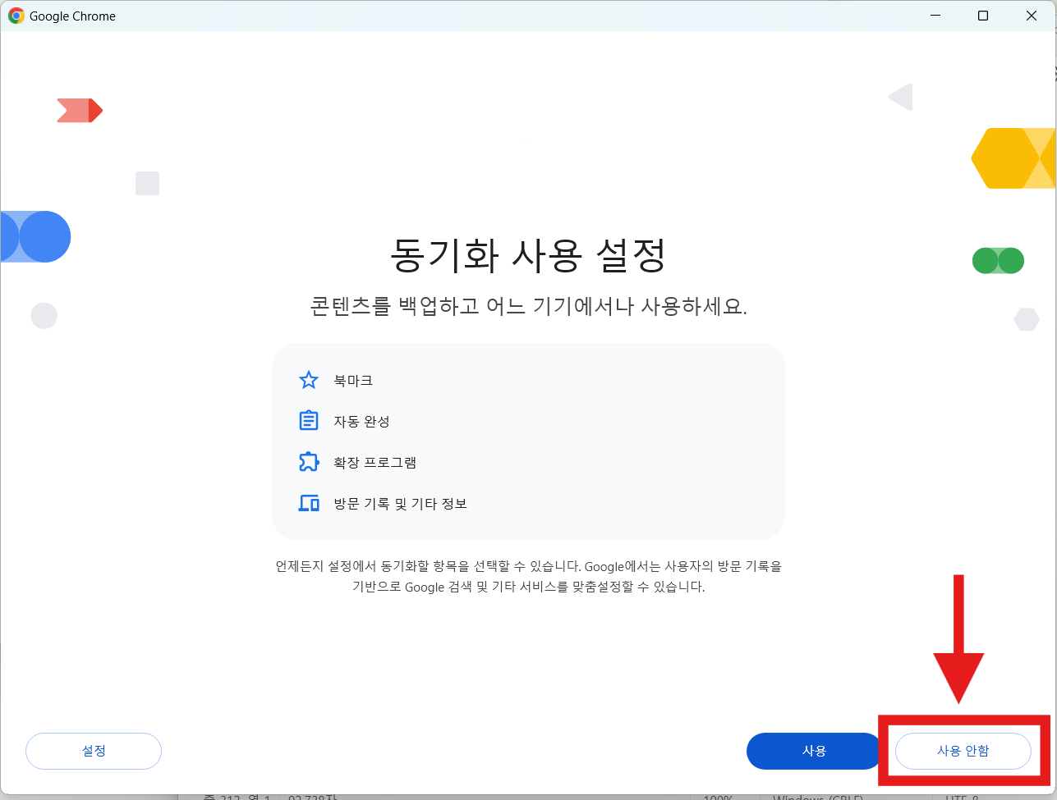Enable sync with the blue 사용 button

pyautogui.click(x=813, y=751)
